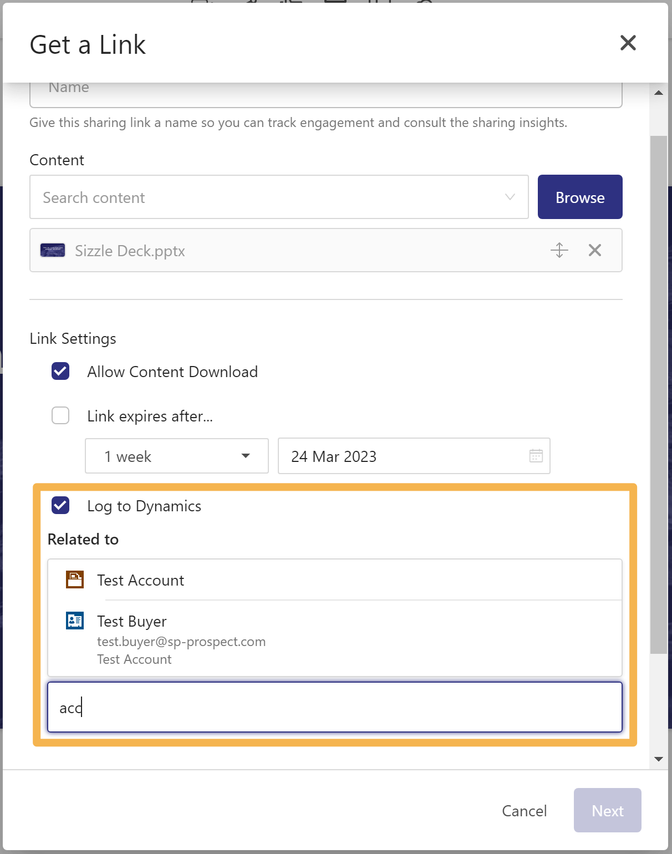
Task: Enable the Link expires after checkbox
Action: click(60, 415)
